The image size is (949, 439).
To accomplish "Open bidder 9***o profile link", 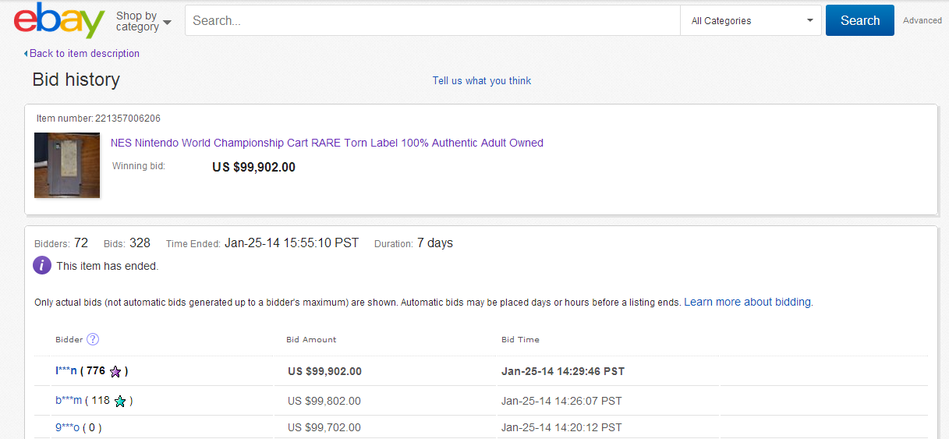I will pos(67,427).
